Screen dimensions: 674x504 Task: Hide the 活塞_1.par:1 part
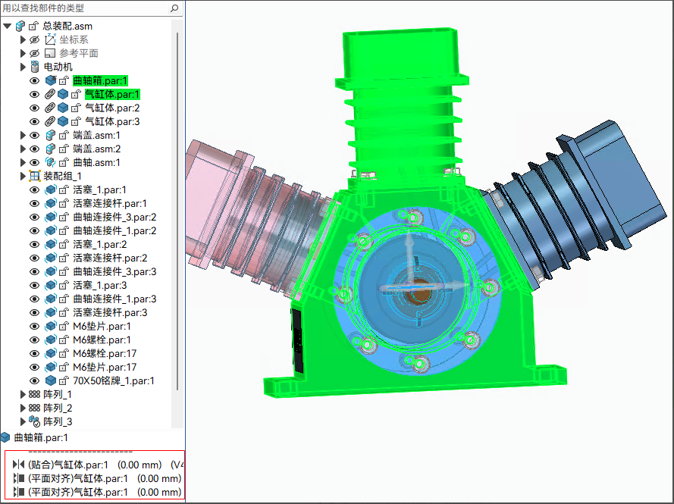click(34, 190)
